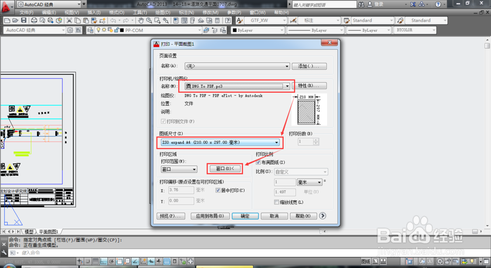
Task: Click 添加 page setup button
Action: (309, 66)
